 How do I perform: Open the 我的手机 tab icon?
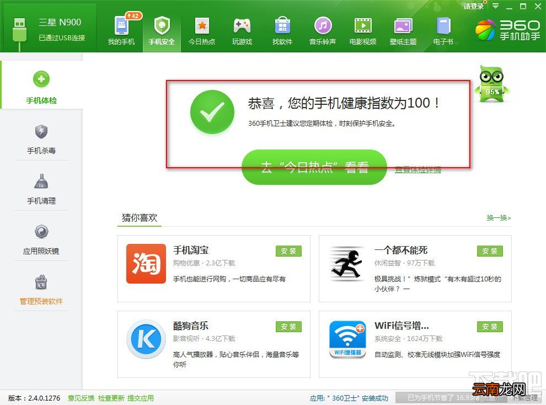click(121, 26)
